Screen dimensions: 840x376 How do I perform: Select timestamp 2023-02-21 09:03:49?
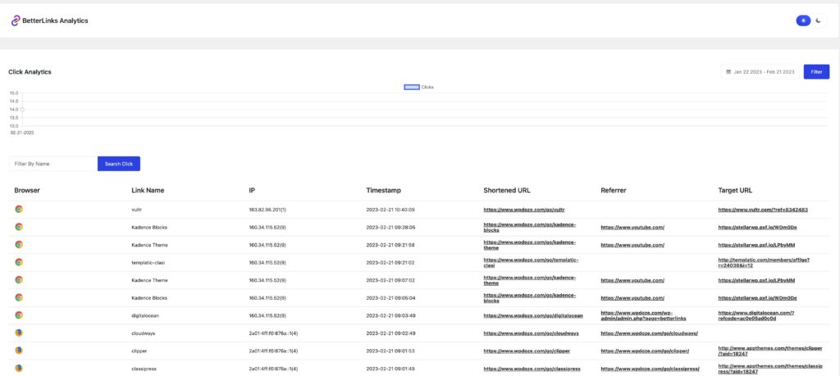(390, 315)
